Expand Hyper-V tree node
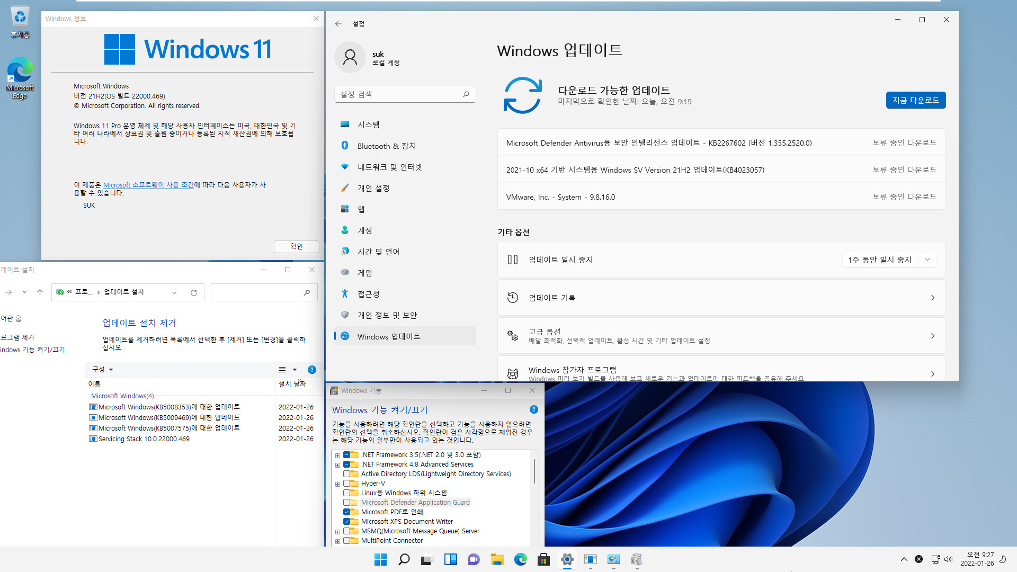Screen dimensions: 1017x572 coord(337,484)
